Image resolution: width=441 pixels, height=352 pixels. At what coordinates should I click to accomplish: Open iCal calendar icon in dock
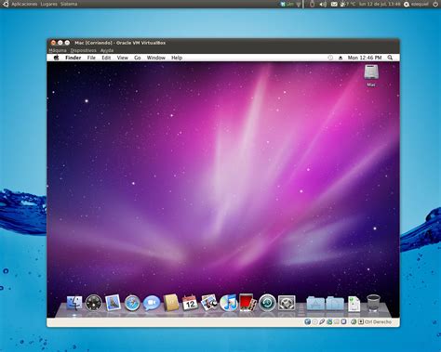click(x=190, y=303)
